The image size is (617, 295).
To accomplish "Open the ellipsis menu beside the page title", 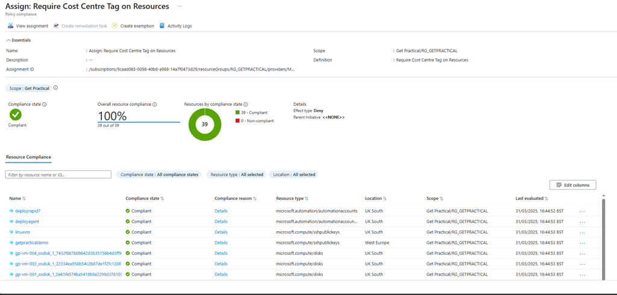I will (x=180, y=6).
